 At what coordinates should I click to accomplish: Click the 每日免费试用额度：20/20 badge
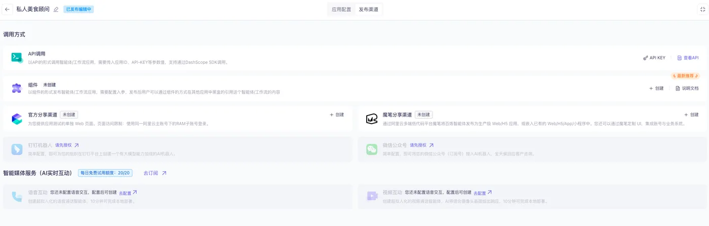[105, 173]
